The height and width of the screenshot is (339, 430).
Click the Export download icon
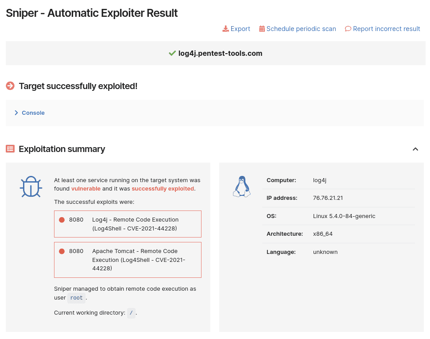[x=225, y=28]
